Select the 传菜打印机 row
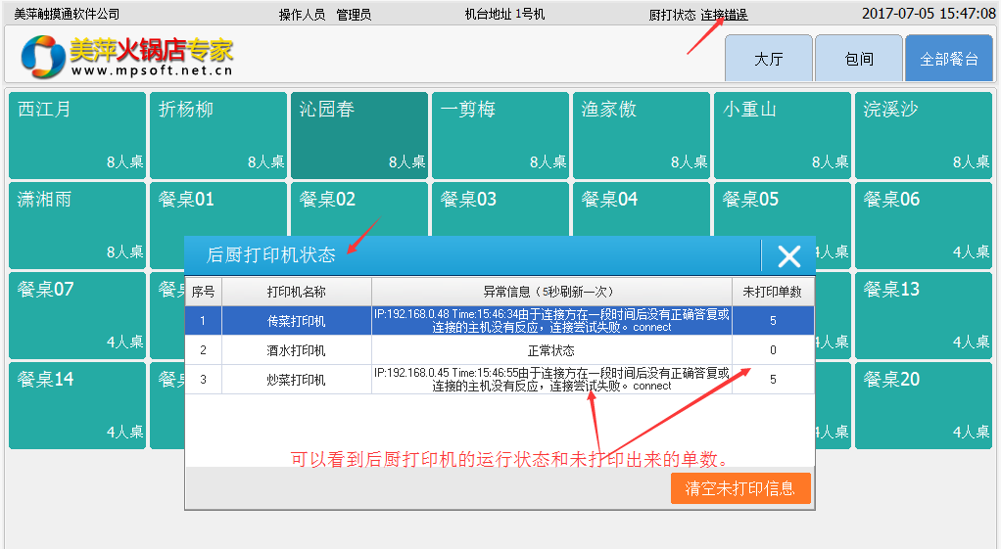1001x549 pixels. (x=296, y=321)
